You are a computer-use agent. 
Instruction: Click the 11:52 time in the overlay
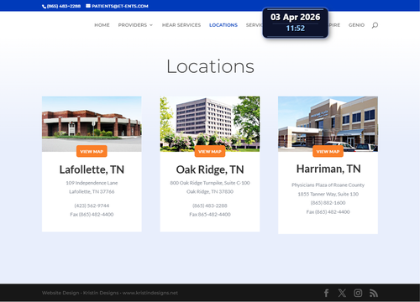pos(296,29)
